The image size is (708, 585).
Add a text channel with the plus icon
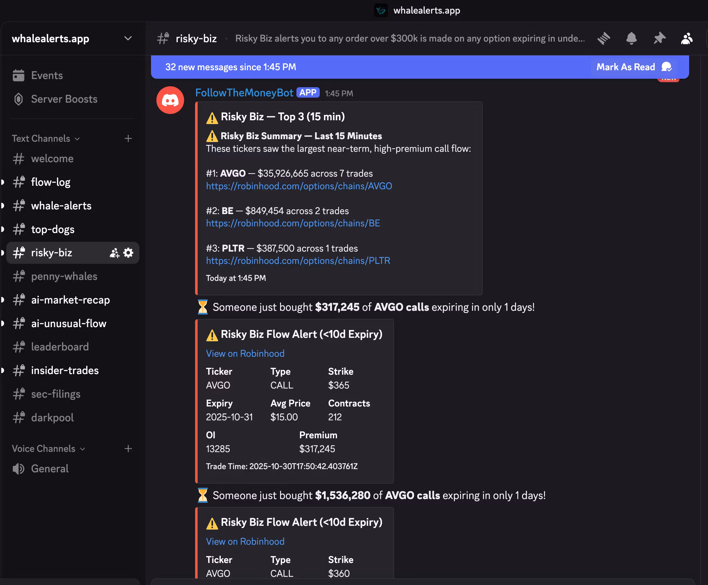pyautogui.click(x=128, y=139)
